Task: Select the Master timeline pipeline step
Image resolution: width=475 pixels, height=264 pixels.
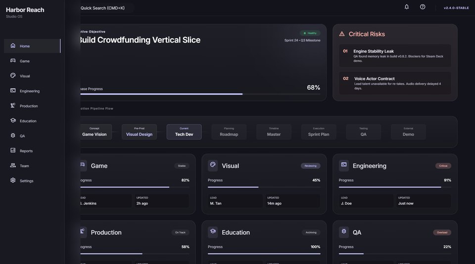Action: [274, 132]
